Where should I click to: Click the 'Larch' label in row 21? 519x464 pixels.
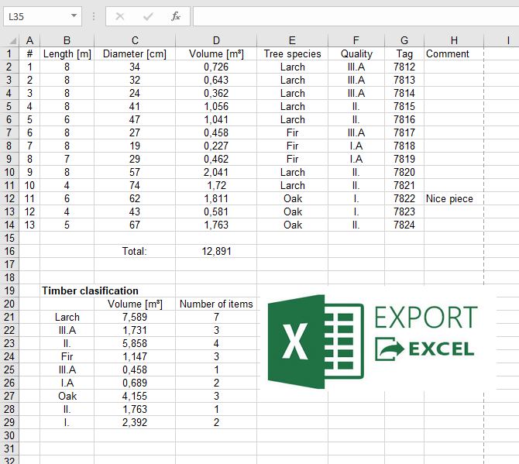point(67,317)
